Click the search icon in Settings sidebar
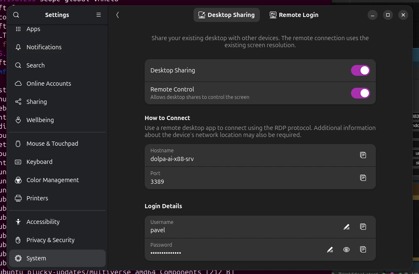The image size is (419, 274). click(16, 15)
